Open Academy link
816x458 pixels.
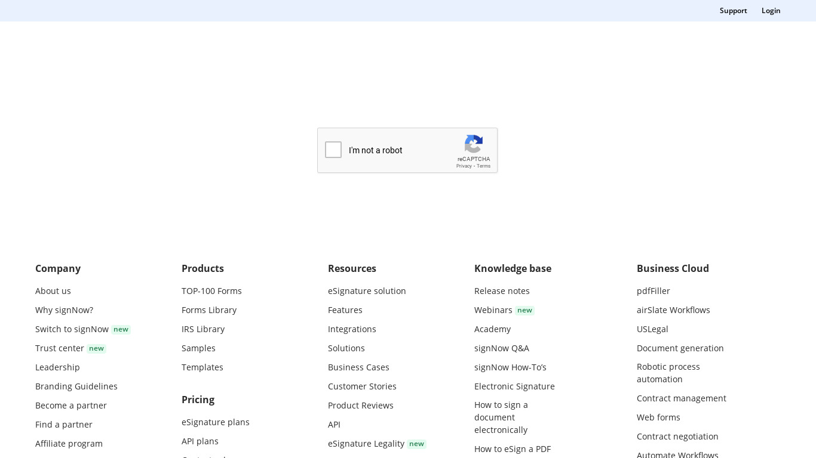click(492, 329)
